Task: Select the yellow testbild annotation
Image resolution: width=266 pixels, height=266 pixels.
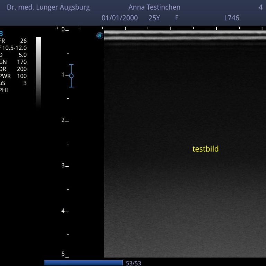Action: [x=205, y=149]
